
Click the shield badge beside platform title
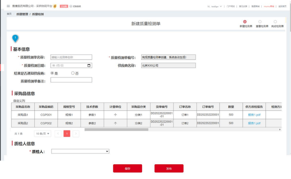pyautogui.click(x=55, y=6)
